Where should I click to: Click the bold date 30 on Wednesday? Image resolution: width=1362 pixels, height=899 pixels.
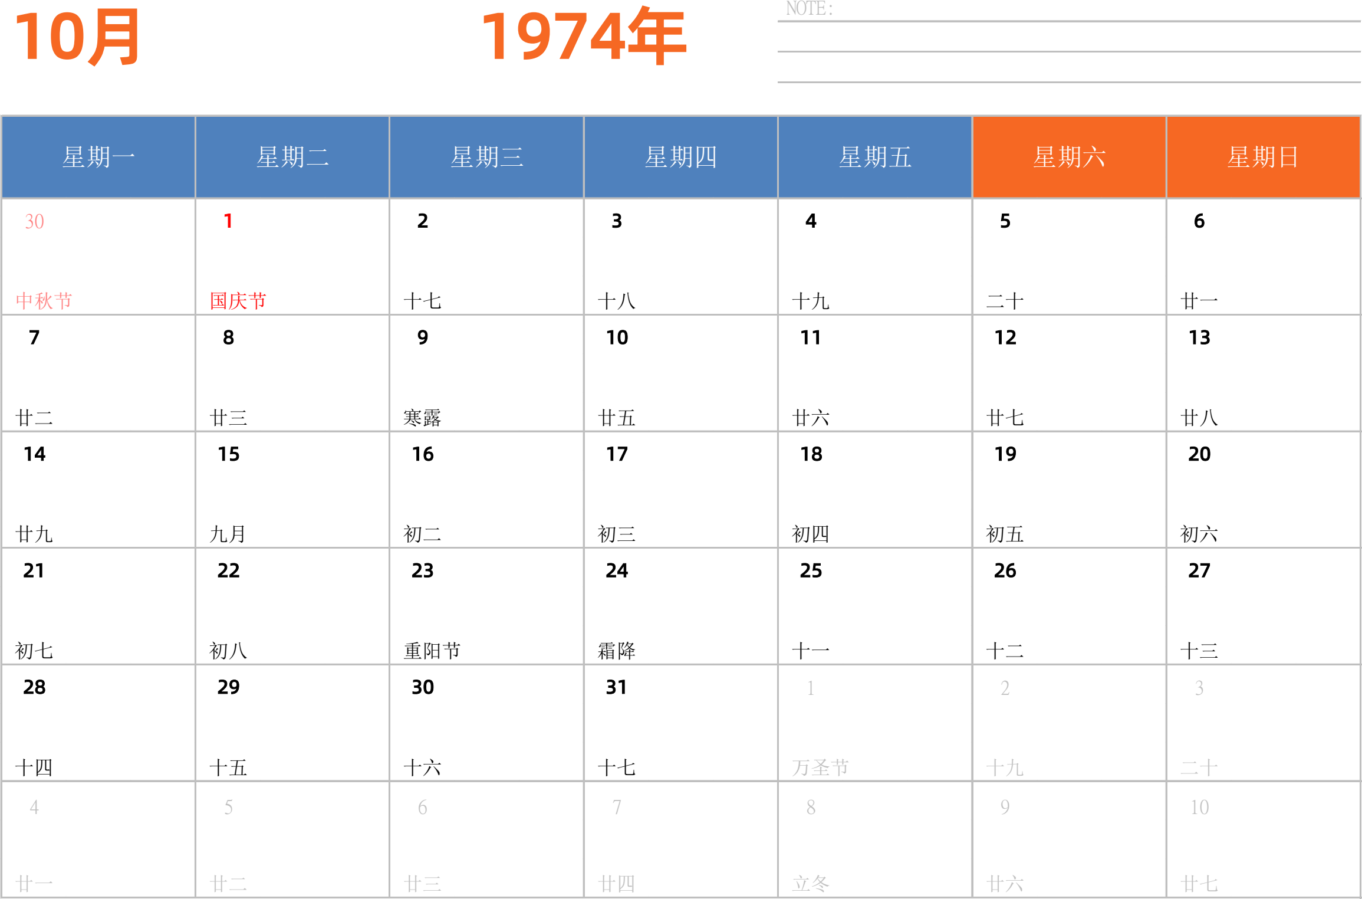423,687
